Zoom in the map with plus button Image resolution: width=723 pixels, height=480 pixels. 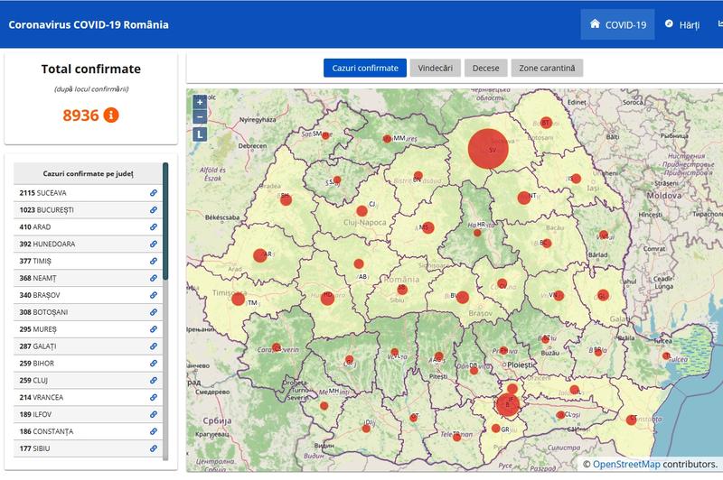coord(200,102)
